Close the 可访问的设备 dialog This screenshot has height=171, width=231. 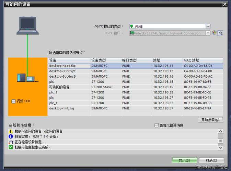(x=225, y=4)
